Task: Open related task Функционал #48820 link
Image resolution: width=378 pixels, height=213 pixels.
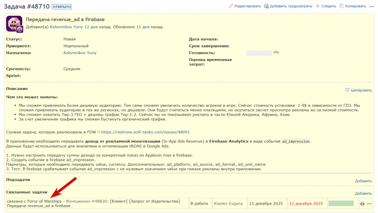Action: 87,201
